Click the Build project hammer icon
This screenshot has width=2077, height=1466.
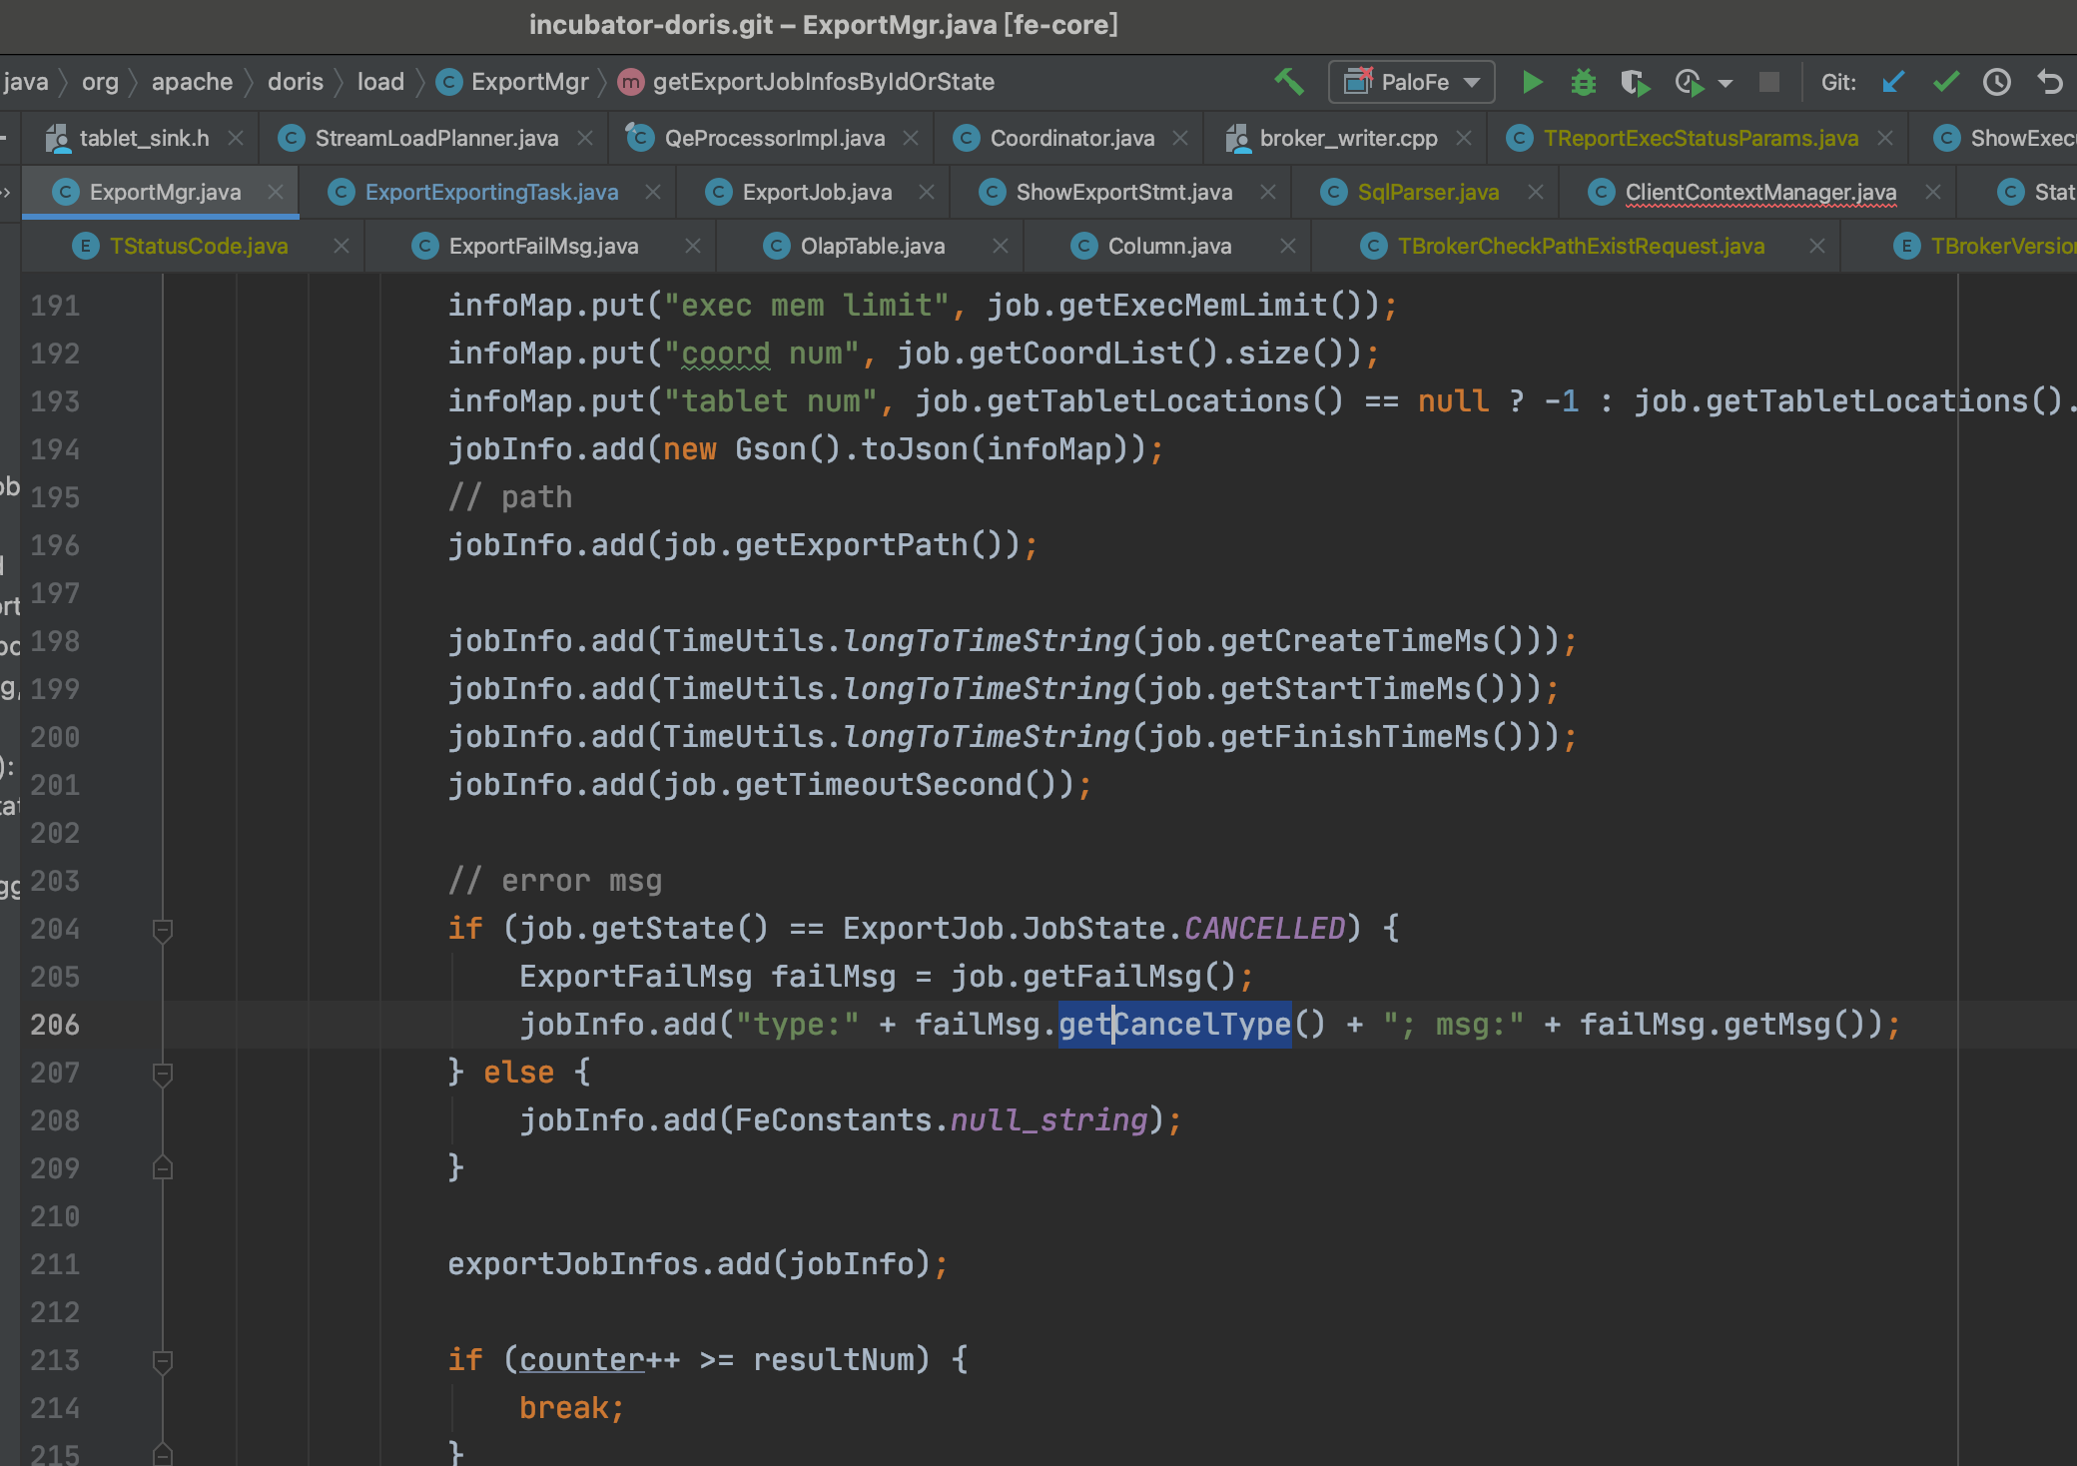(1289, 82)
